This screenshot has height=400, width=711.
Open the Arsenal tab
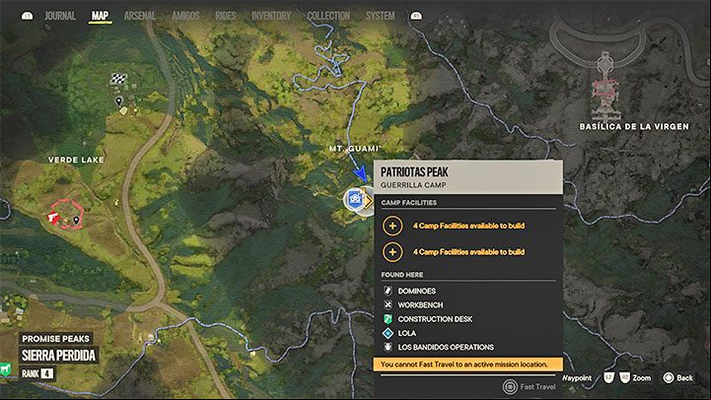point(140,16)
